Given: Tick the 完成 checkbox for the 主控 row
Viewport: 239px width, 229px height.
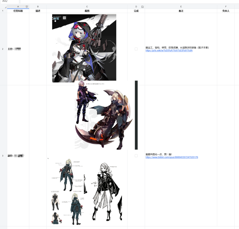Looking at the screenshot, I should (136, 49).
